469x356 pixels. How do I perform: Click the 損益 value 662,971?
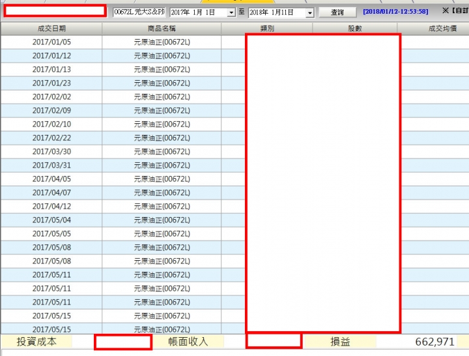pos(434,342)
